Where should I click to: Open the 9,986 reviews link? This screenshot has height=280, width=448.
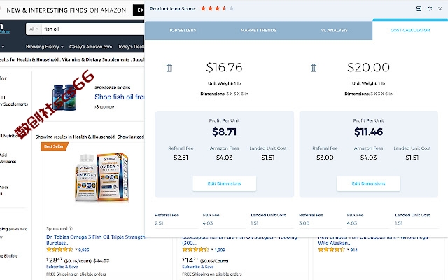84,250
